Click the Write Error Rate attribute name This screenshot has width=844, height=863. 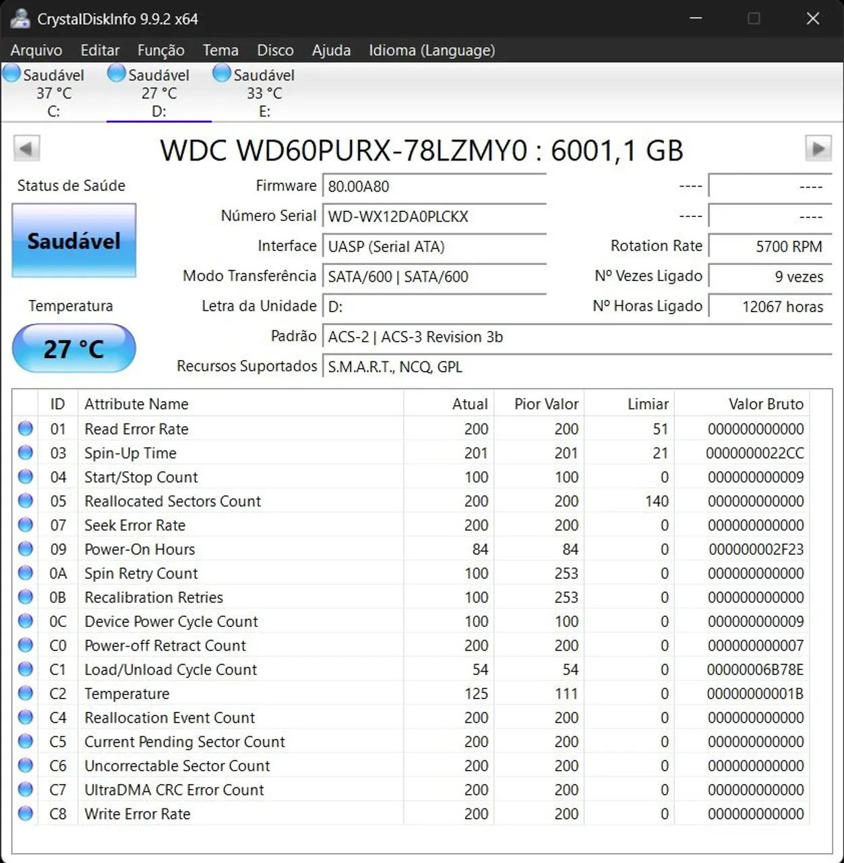(x=138, y=814)
